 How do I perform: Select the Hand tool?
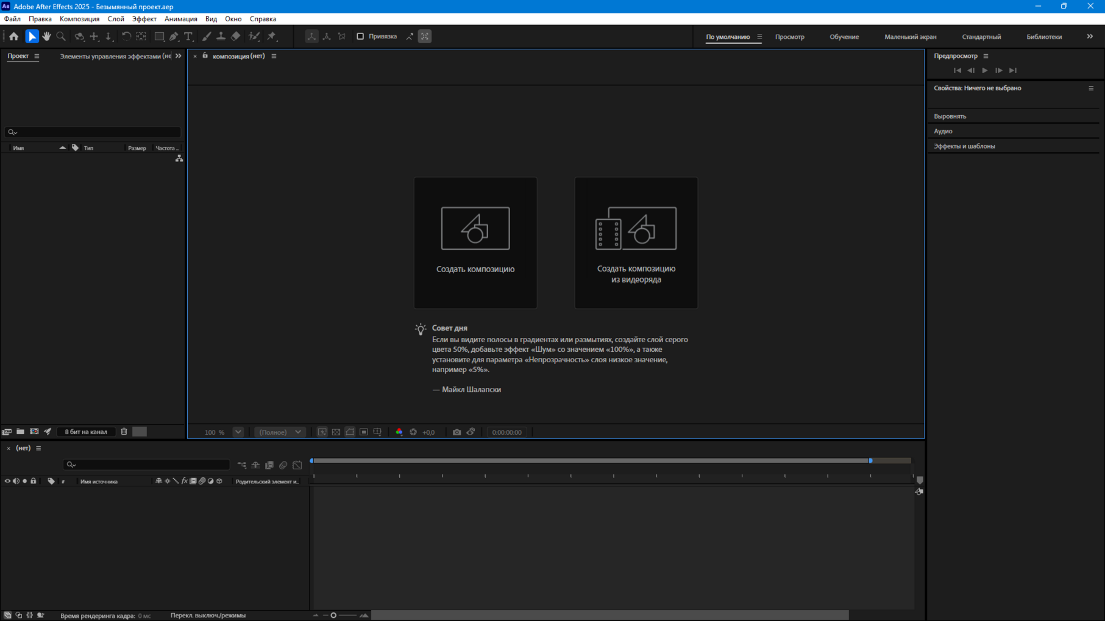click(46, 37)
